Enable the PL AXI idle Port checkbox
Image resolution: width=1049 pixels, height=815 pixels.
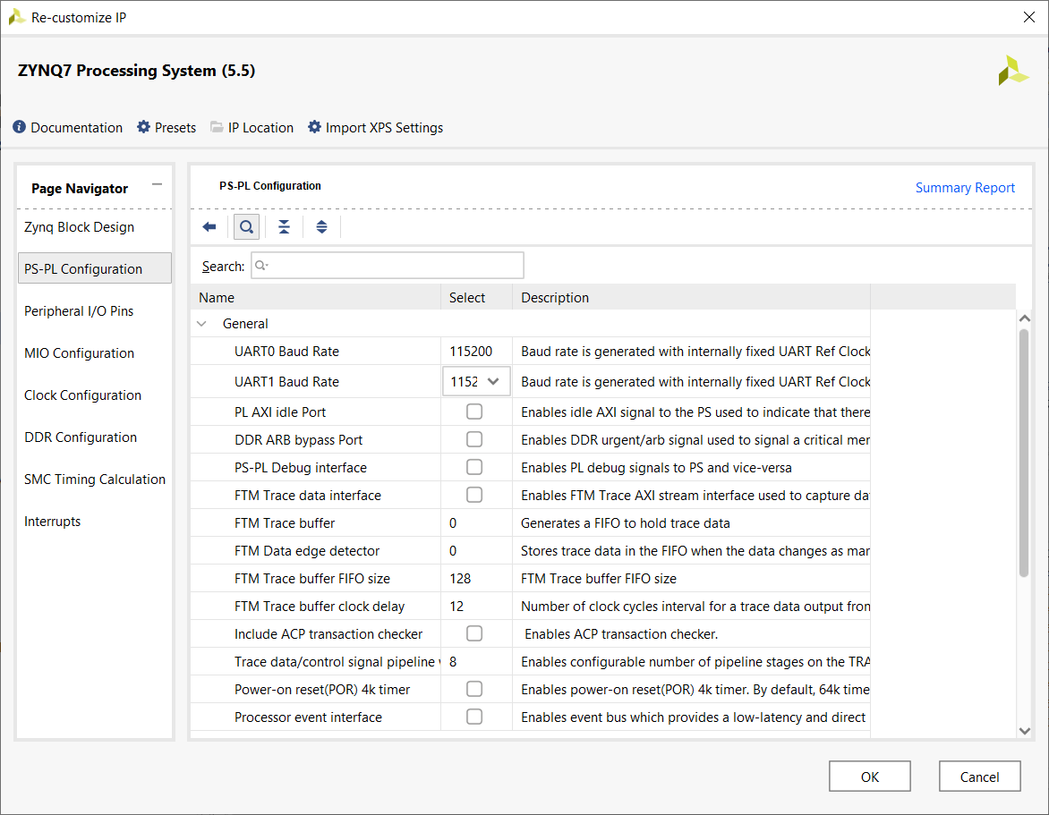(474, 412)
